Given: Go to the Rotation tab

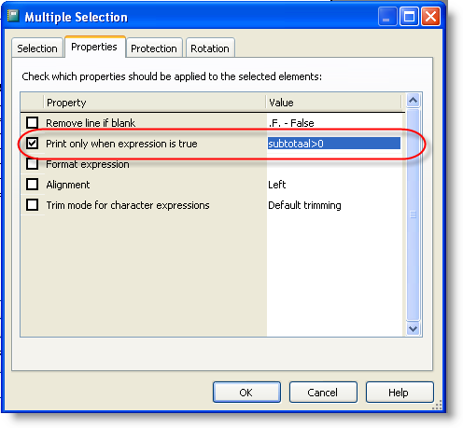Looking at the screenshot, I should (210, 48).
